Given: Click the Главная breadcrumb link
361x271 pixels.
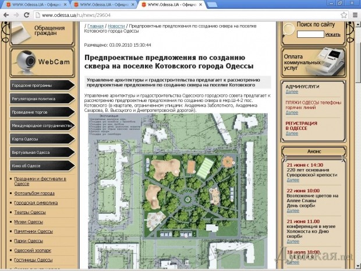Looking at the screenshot, I should (x=96, y=27).
